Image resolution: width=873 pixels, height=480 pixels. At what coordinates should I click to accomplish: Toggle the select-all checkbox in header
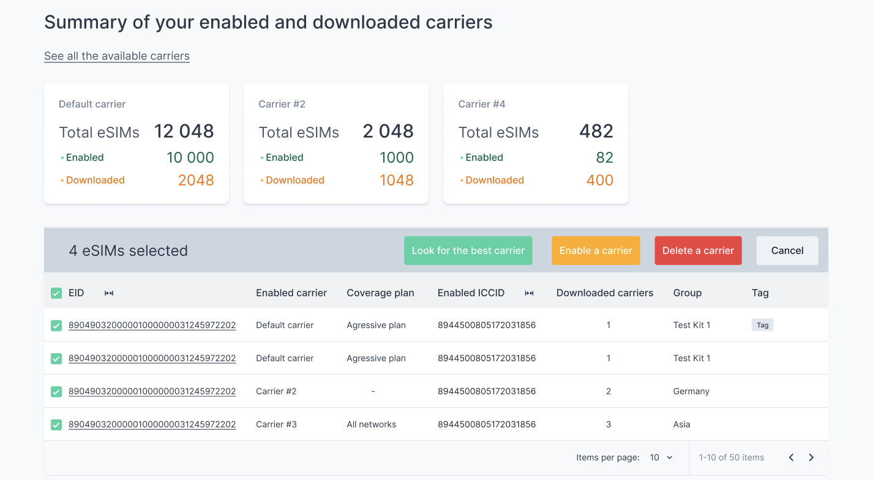[x=56, y=293]
